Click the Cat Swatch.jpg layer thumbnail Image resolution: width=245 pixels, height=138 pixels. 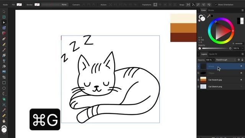203,80
